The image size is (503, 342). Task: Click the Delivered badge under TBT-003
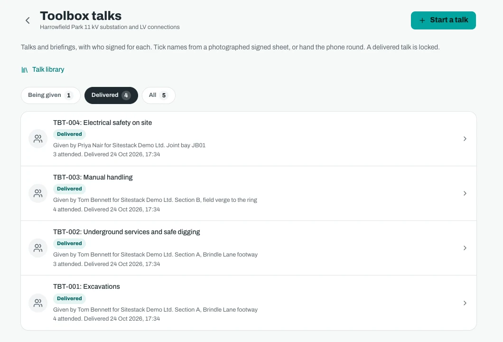click(69, 189)
